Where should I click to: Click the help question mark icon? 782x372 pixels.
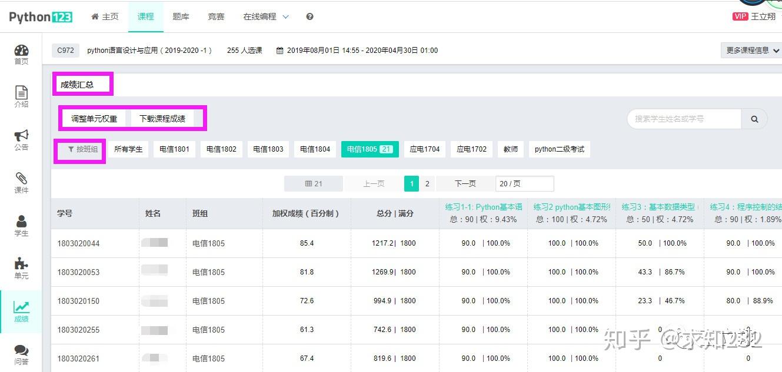click(x=310, y=16)
